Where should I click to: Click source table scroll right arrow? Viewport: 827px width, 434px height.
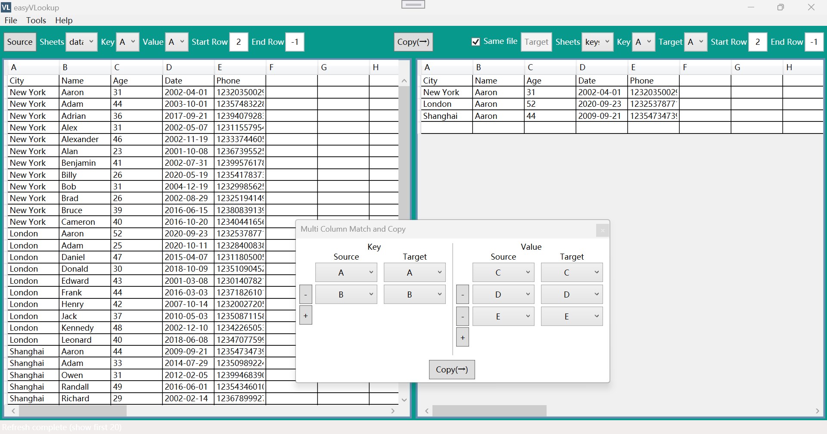point(393,411)
